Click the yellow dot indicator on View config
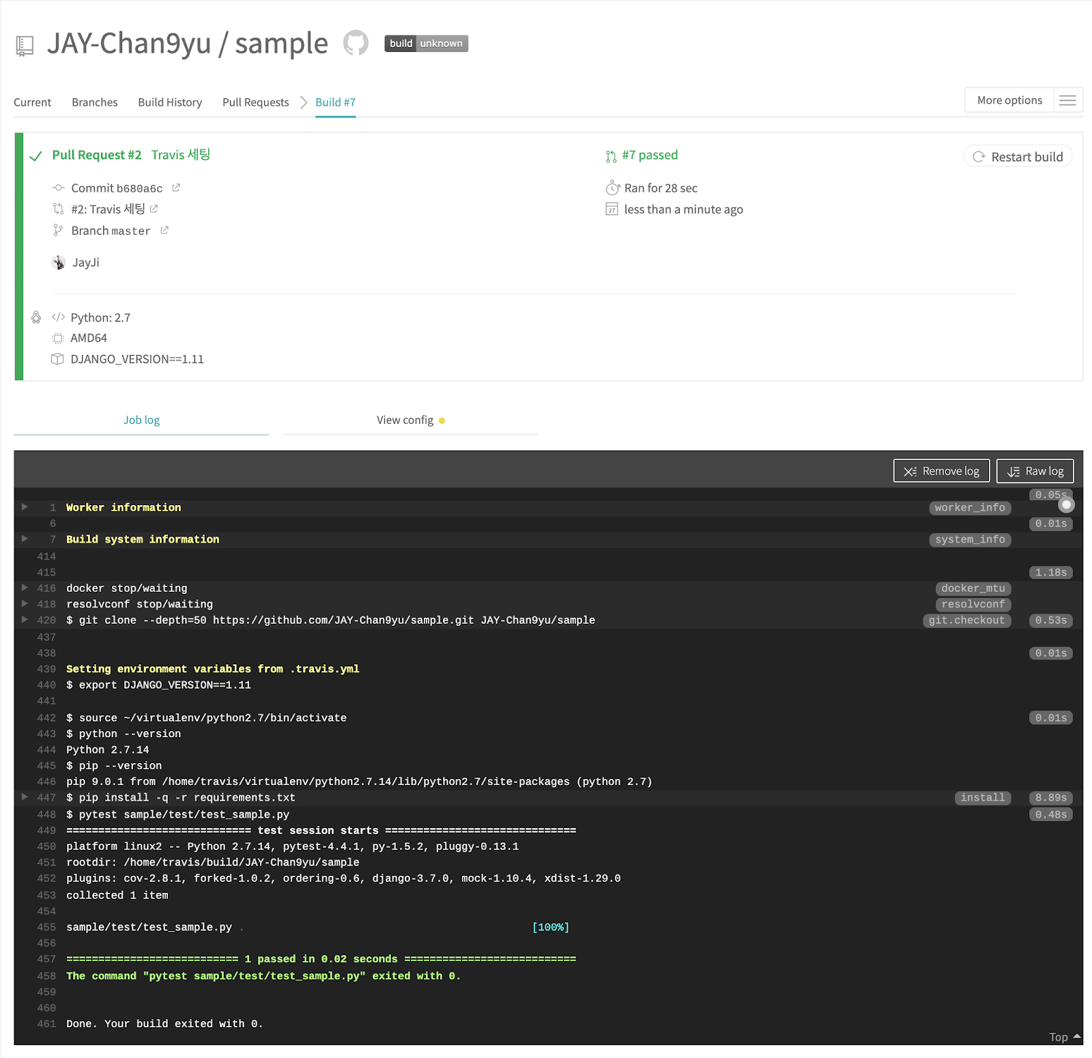Image resolution: width=1092 pixels, height=1058 pixels. [x=442, y=420]
